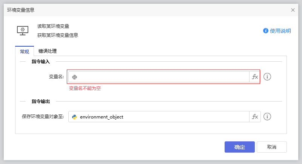The image size is (302, 164).
Task: Open fx editor for environment_object output
Action: coord(255,117)
